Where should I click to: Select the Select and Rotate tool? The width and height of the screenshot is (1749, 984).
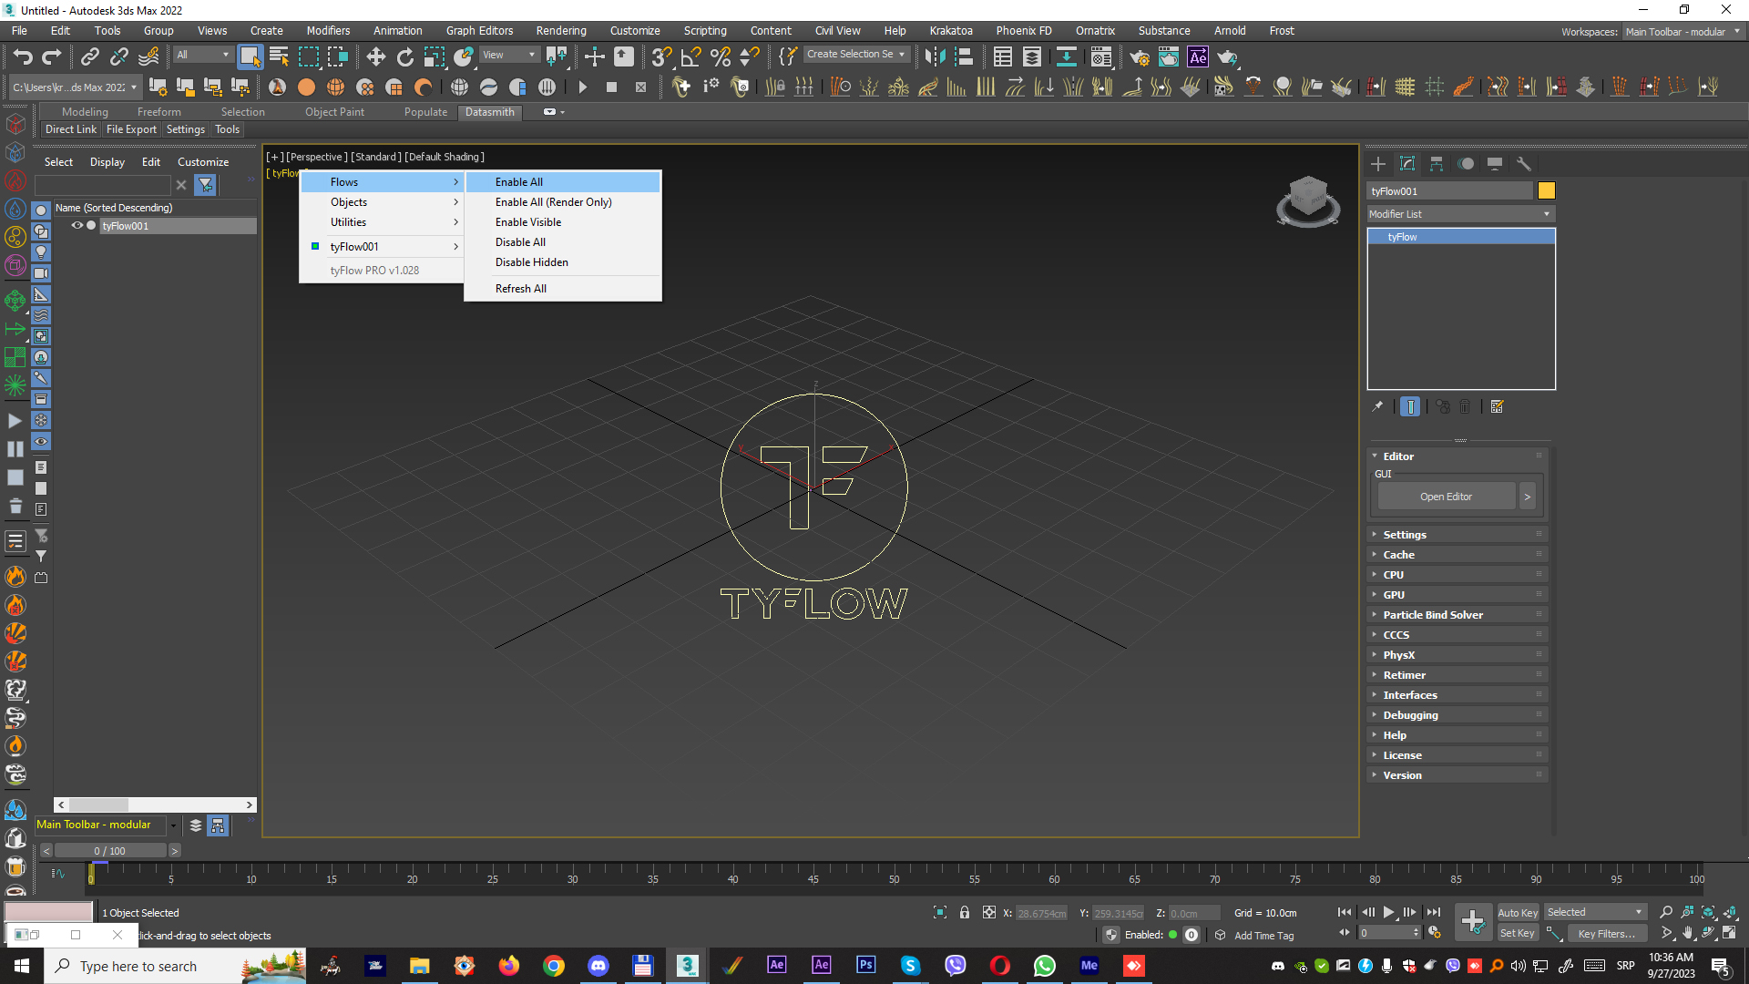[404, 56]
